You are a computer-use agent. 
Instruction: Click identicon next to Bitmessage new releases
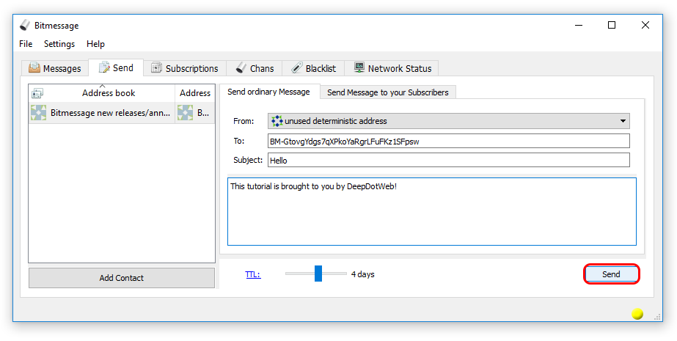[x=38, y=113]
